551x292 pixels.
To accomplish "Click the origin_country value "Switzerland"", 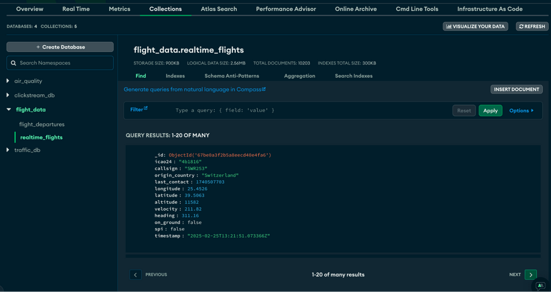I will (x=220, y=175).
